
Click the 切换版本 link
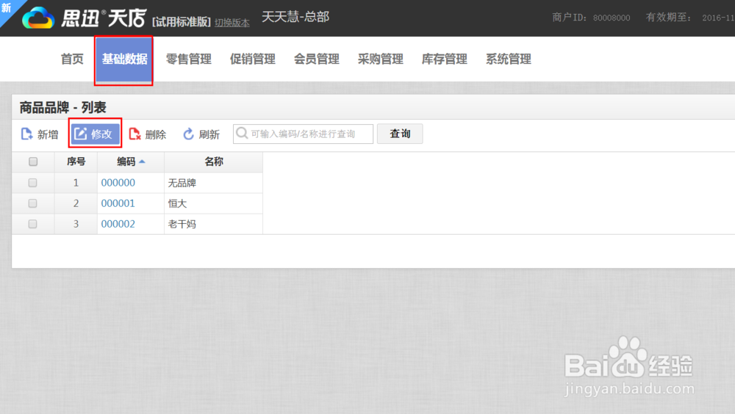click(x=232, y=23)
